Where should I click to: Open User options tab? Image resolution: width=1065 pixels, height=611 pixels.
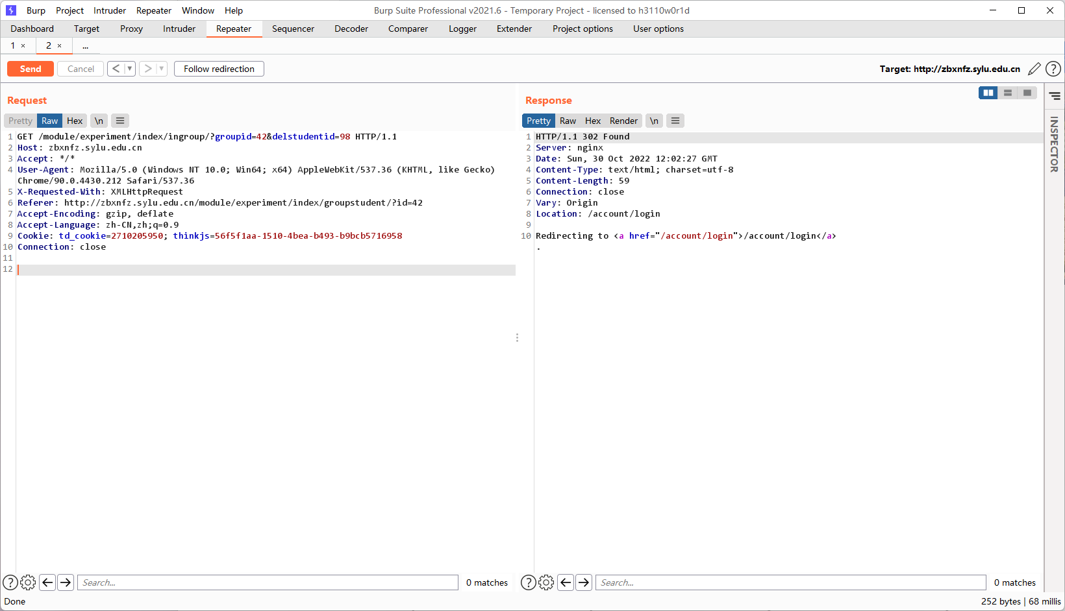[x=658, y=29]
